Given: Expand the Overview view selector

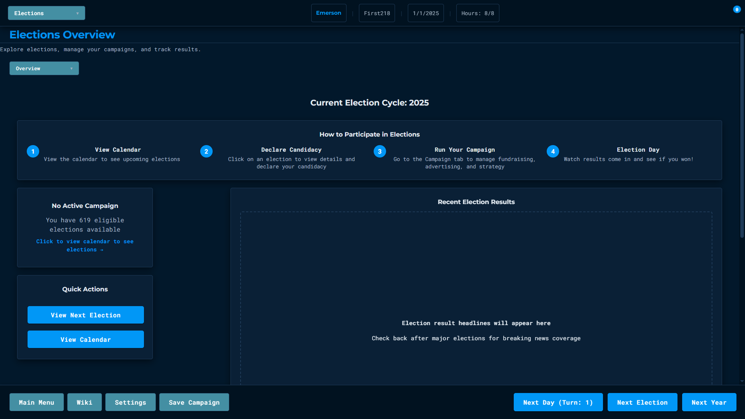Looking at the screenshot, I should (x=44, y=69).
